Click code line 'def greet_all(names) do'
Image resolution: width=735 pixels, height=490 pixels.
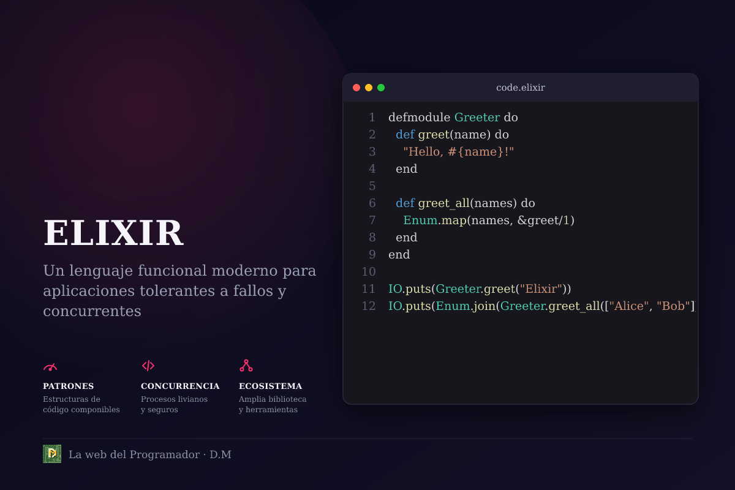point(466,203)
